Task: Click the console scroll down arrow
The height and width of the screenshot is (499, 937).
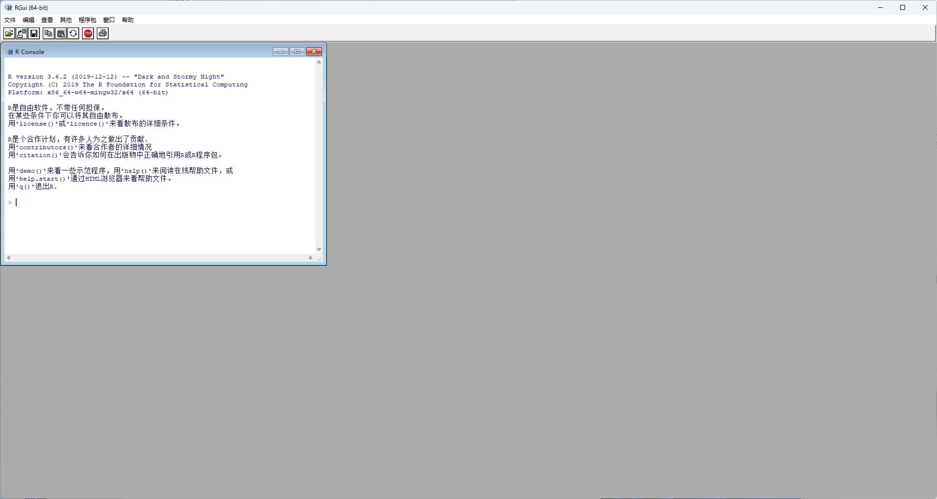Action: pos(319,249)
